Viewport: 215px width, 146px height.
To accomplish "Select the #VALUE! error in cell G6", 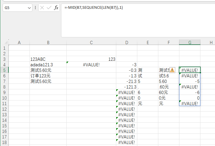I will coord(190,76).
